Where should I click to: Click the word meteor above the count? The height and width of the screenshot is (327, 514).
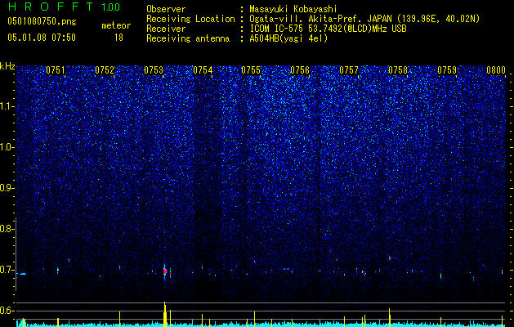[116, 25]
